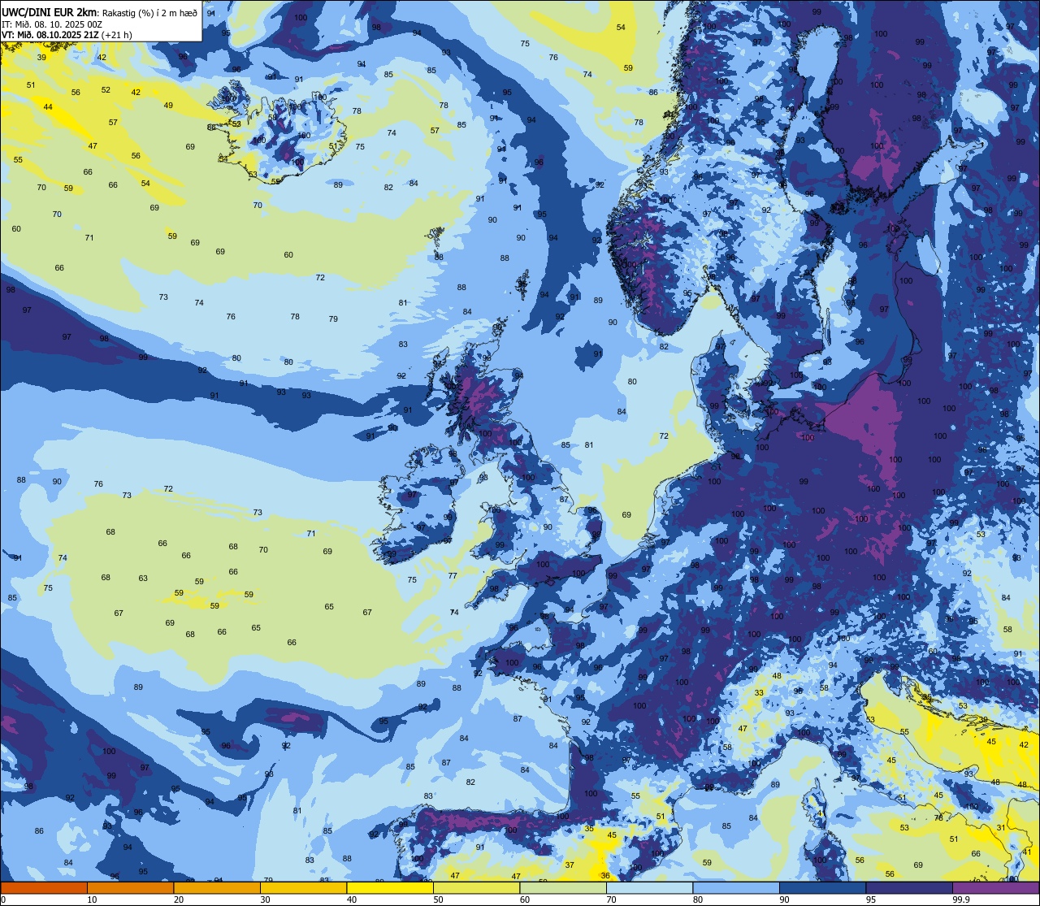Screen dimensions: 1040x906
Task: Click the amber 20–30 legend swatch
Action: pos(217,887)
